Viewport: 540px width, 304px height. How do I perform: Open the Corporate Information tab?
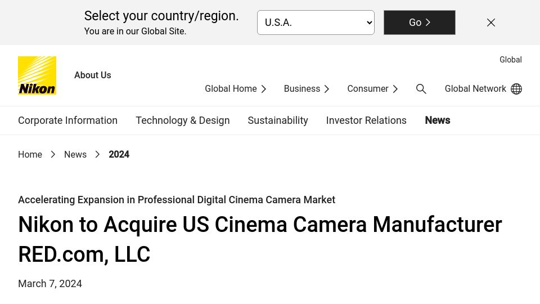click(68, 120)
